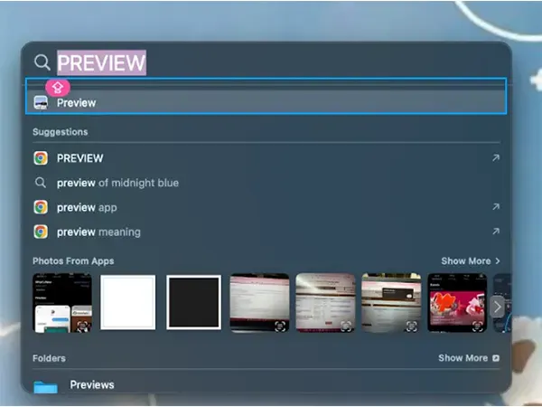The width and height of the screenshot is (542, 407).
Task: Click Chrome icon beside PREVIEW suggestion
Action: (x=41, y=158)
